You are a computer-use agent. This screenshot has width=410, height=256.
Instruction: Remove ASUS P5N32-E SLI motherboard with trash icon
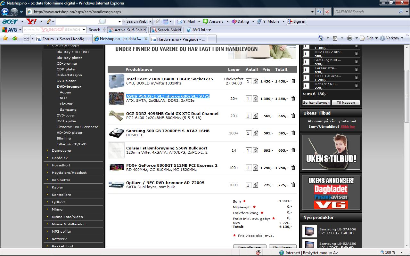pos(293,99)
